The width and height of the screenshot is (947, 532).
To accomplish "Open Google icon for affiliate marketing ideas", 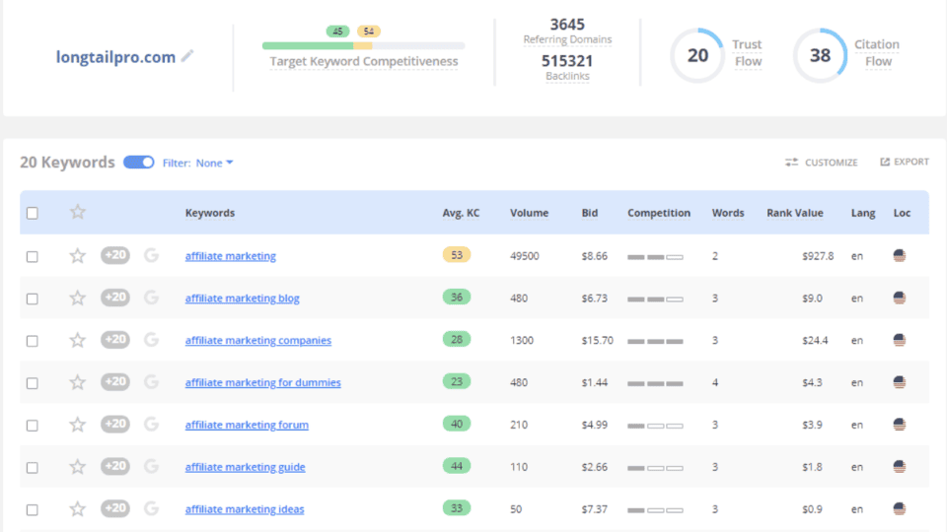I will (x=151, y=508).
